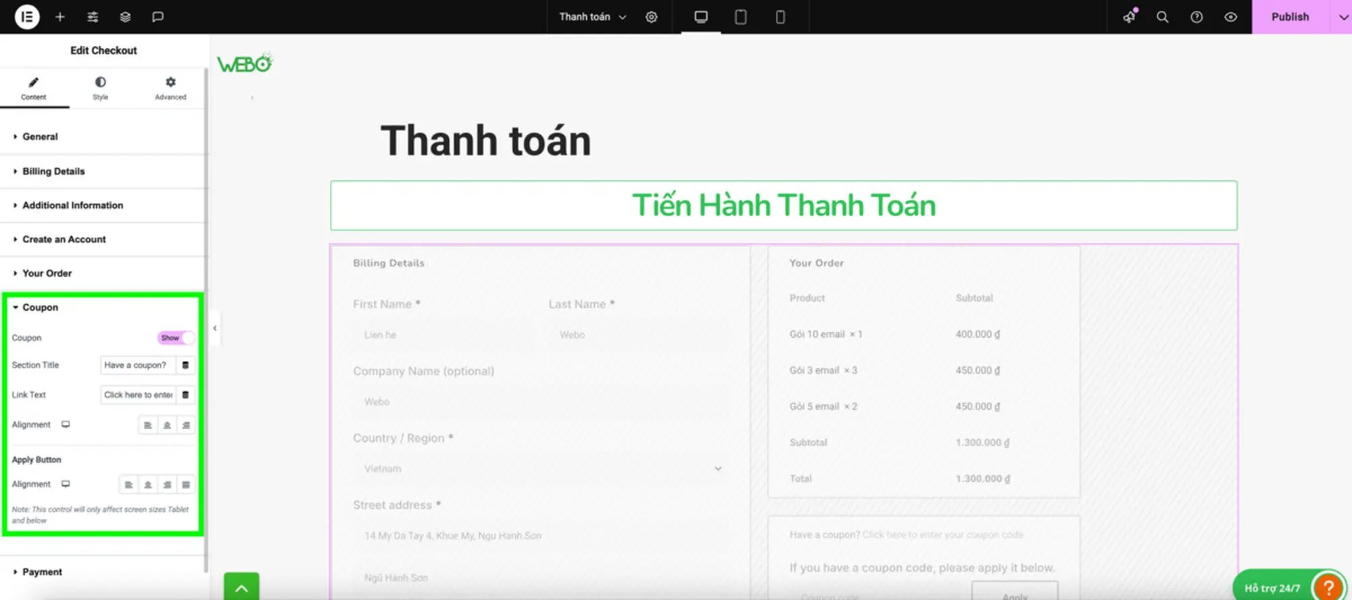Open the add element plus icon
Viewport: 1352px width, 600px height.
click(x=60, y=17)
